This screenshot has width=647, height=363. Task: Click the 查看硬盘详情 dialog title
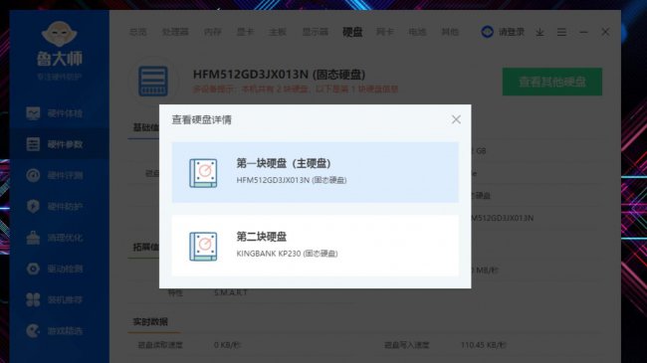(x=201, y=119)
